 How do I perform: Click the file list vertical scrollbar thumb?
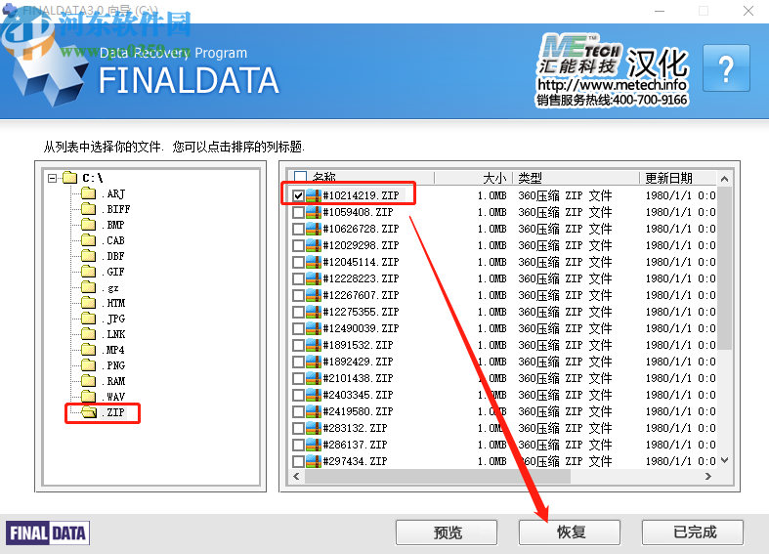(724, 269)
